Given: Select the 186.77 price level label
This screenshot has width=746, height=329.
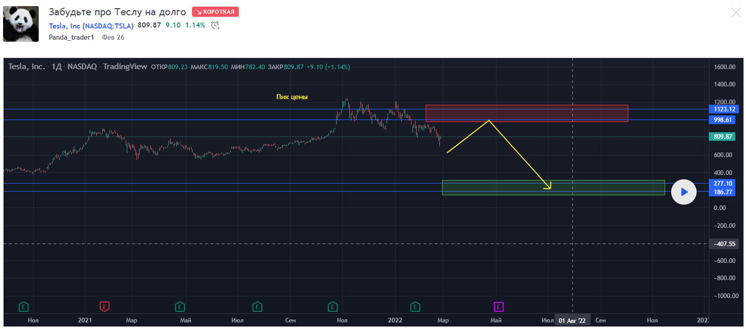Looking at the screenshot, I should (722, 192).
